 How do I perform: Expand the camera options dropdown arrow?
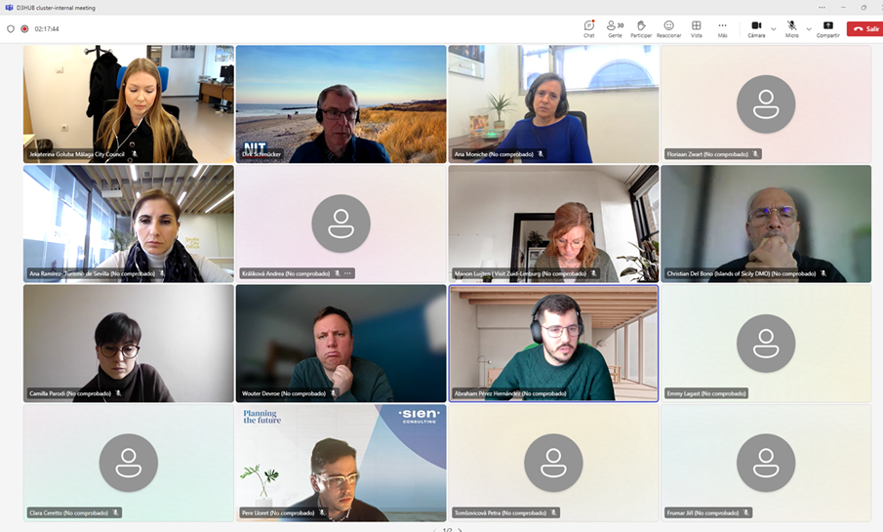774,29
